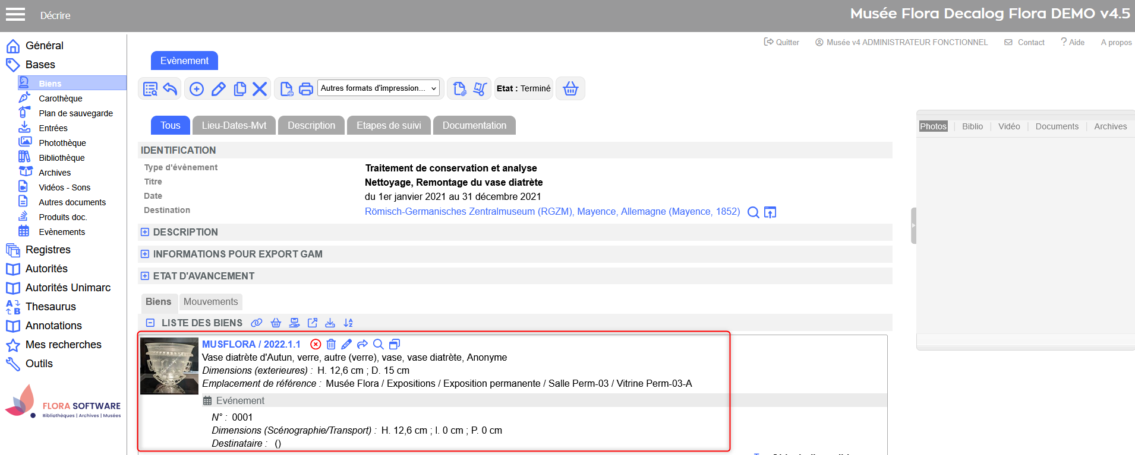Click the sort A-Z icon in Liste des biens
This screenshot has height=455, width=1135.
tap(348, 323)
